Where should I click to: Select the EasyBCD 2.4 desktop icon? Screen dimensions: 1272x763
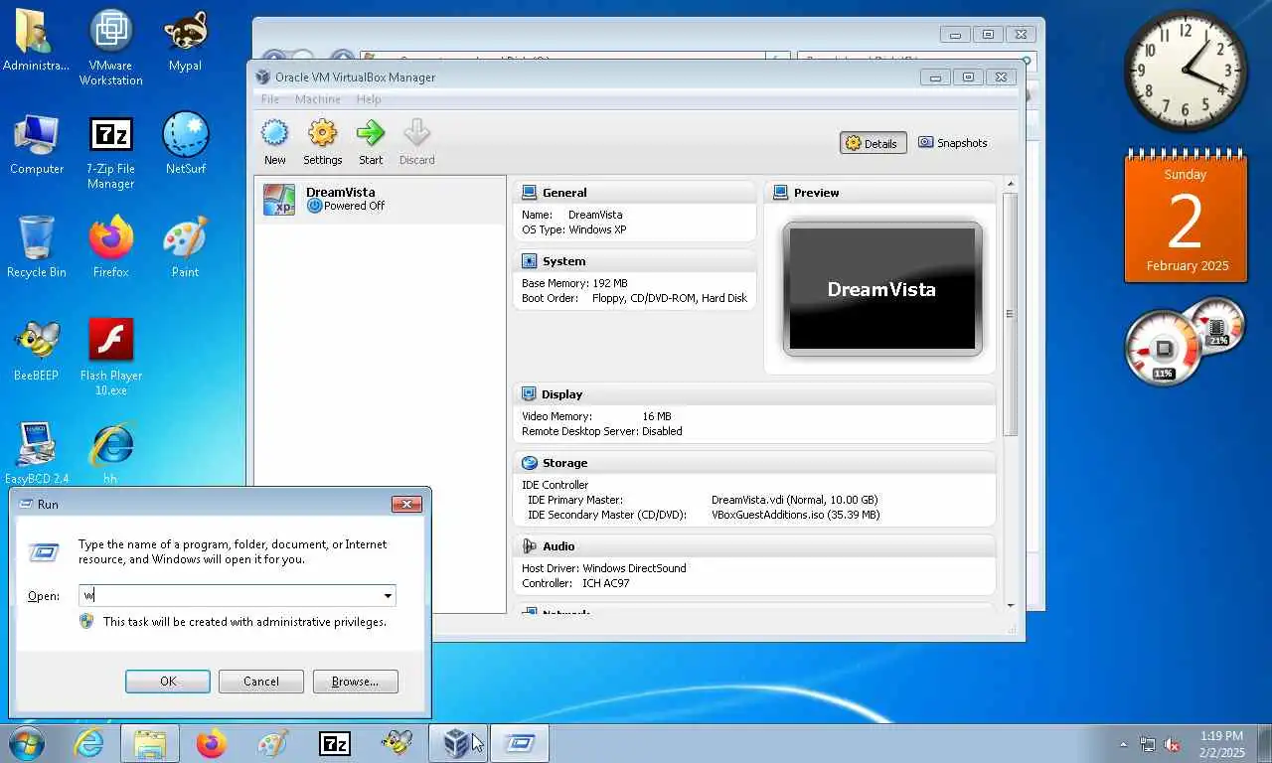37,454
